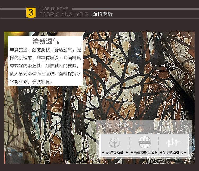Click the upward arrows breathability icon
The height and width of the screenshot is (171, 199).
point(173,142)
